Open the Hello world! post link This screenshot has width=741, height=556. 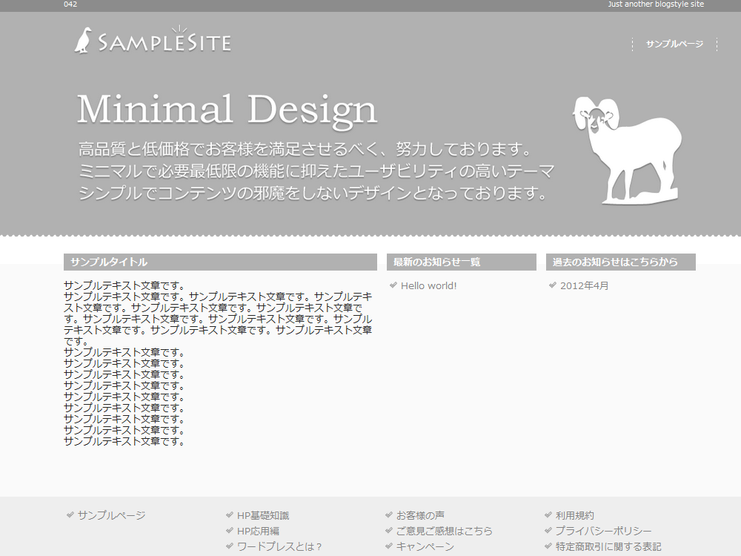(428, 285)
